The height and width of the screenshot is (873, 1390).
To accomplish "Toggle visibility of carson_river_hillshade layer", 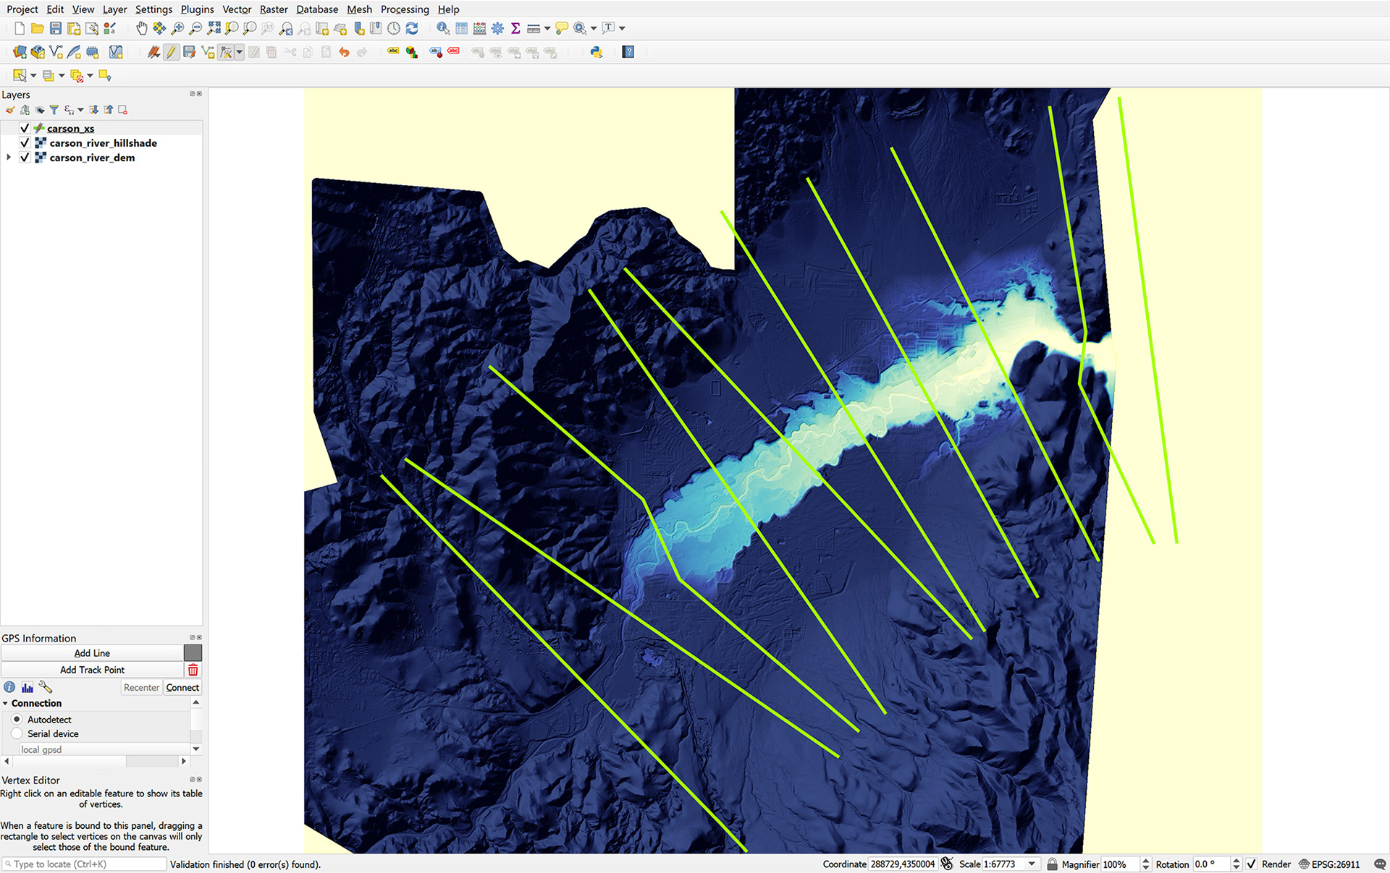I will [x=25, y=142].
